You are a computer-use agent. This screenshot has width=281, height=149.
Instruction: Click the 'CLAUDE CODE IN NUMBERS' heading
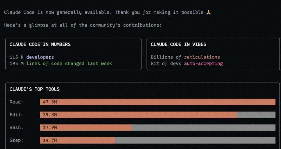point(40,44)
